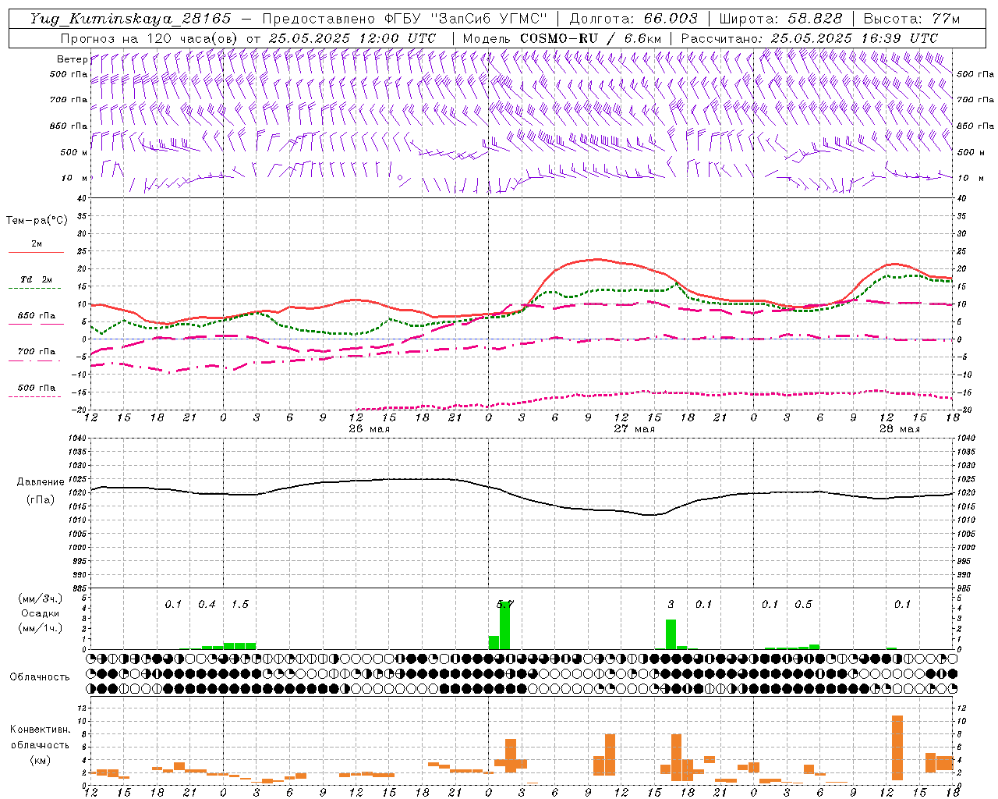998x799 pixels.
Task: Click the 850 гПа temperature legend entry
Action: click(x=36, y=316)
